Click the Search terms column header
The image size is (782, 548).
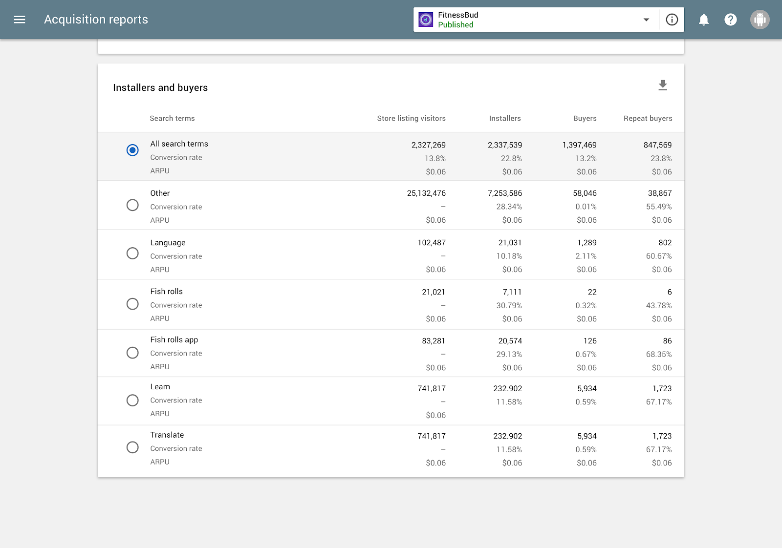[x=172, y=118]
